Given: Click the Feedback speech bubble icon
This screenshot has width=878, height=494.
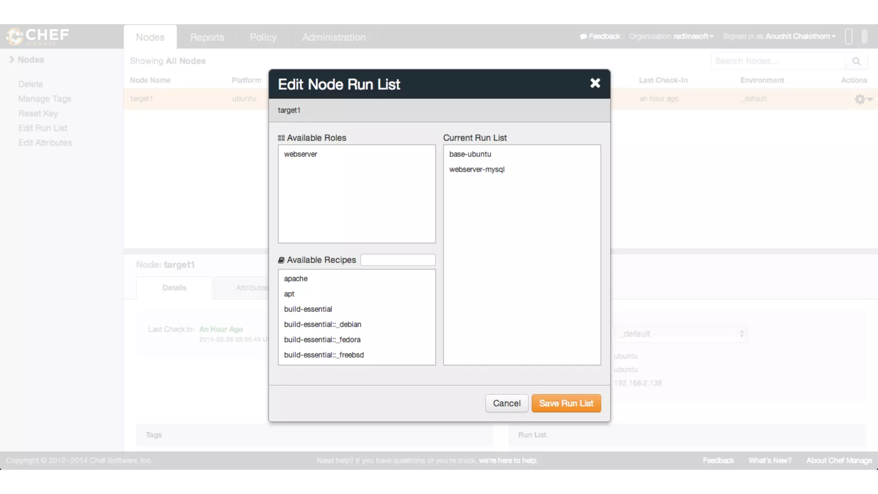Looking at the screenshot, I should [x=583, y=37].
